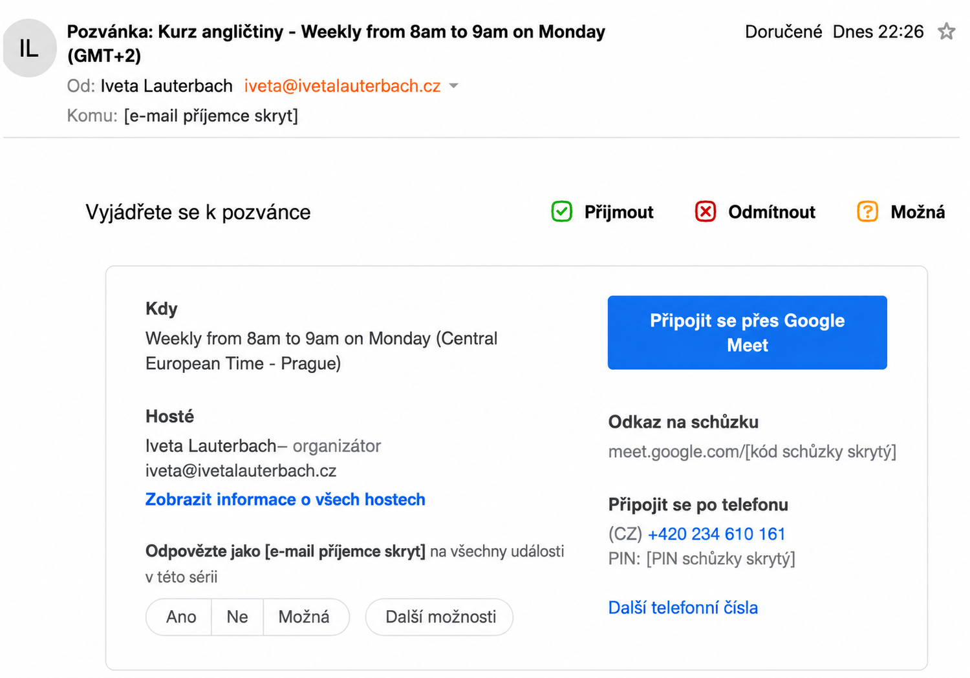Click the IL sender avatar
970x678 pixels.
[x=29, y=48]
